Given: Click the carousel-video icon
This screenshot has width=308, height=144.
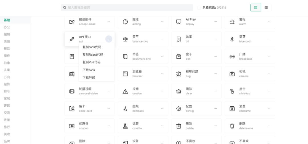Looking at the screenshot, I should [72, 91].
